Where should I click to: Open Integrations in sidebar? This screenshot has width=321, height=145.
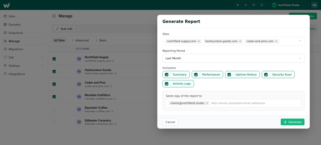[24, 74]
